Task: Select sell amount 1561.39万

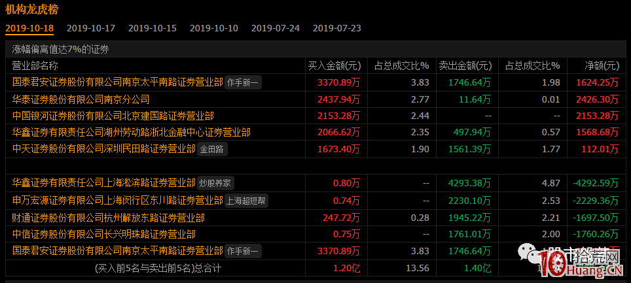Action: 469,149
